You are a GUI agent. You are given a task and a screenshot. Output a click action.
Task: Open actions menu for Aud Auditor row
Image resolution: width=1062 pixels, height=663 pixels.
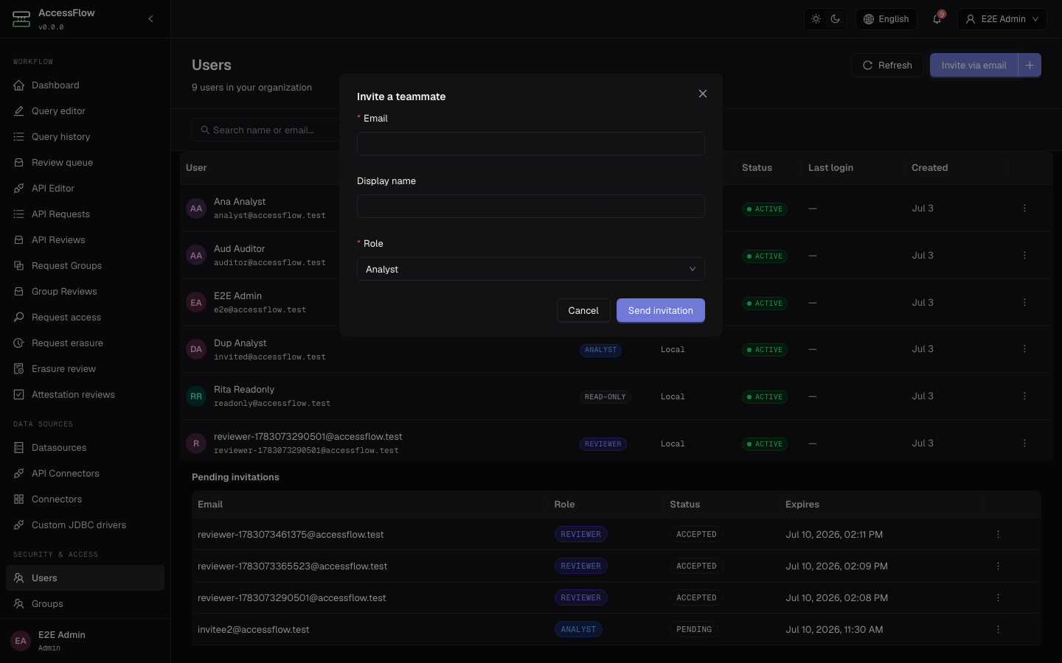(x=1024, y=256)
